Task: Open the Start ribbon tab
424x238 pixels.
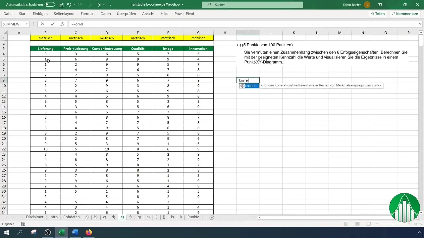Action: pos(23,14)
